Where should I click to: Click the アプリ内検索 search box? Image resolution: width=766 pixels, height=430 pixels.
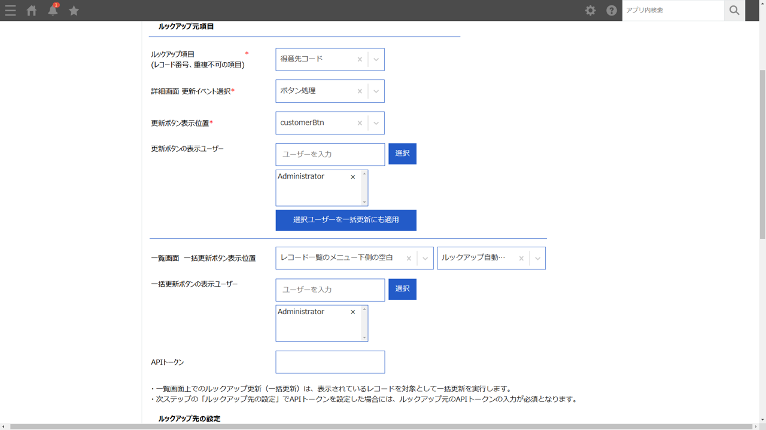(x=673, y=10)
